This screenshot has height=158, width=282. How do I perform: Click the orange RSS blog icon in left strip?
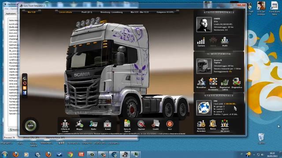tap(25, 88)
